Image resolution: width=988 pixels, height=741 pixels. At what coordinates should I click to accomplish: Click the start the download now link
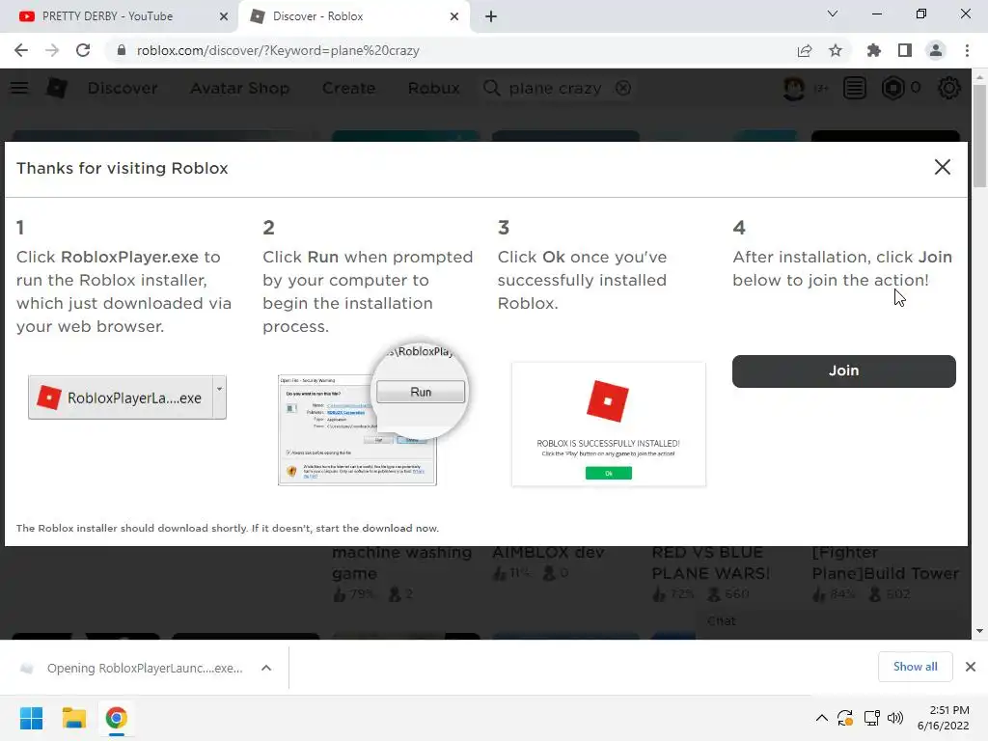[x=377, y=528]
